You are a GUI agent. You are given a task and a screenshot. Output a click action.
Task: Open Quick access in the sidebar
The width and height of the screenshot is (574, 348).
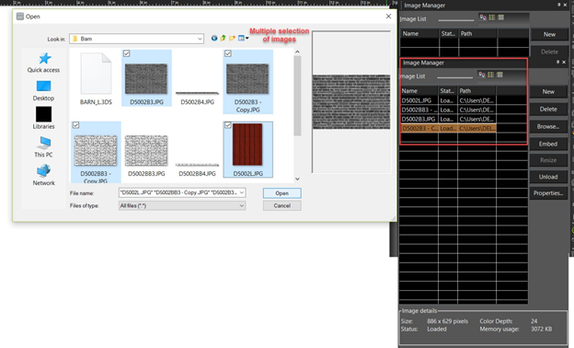tap(43, 63)
